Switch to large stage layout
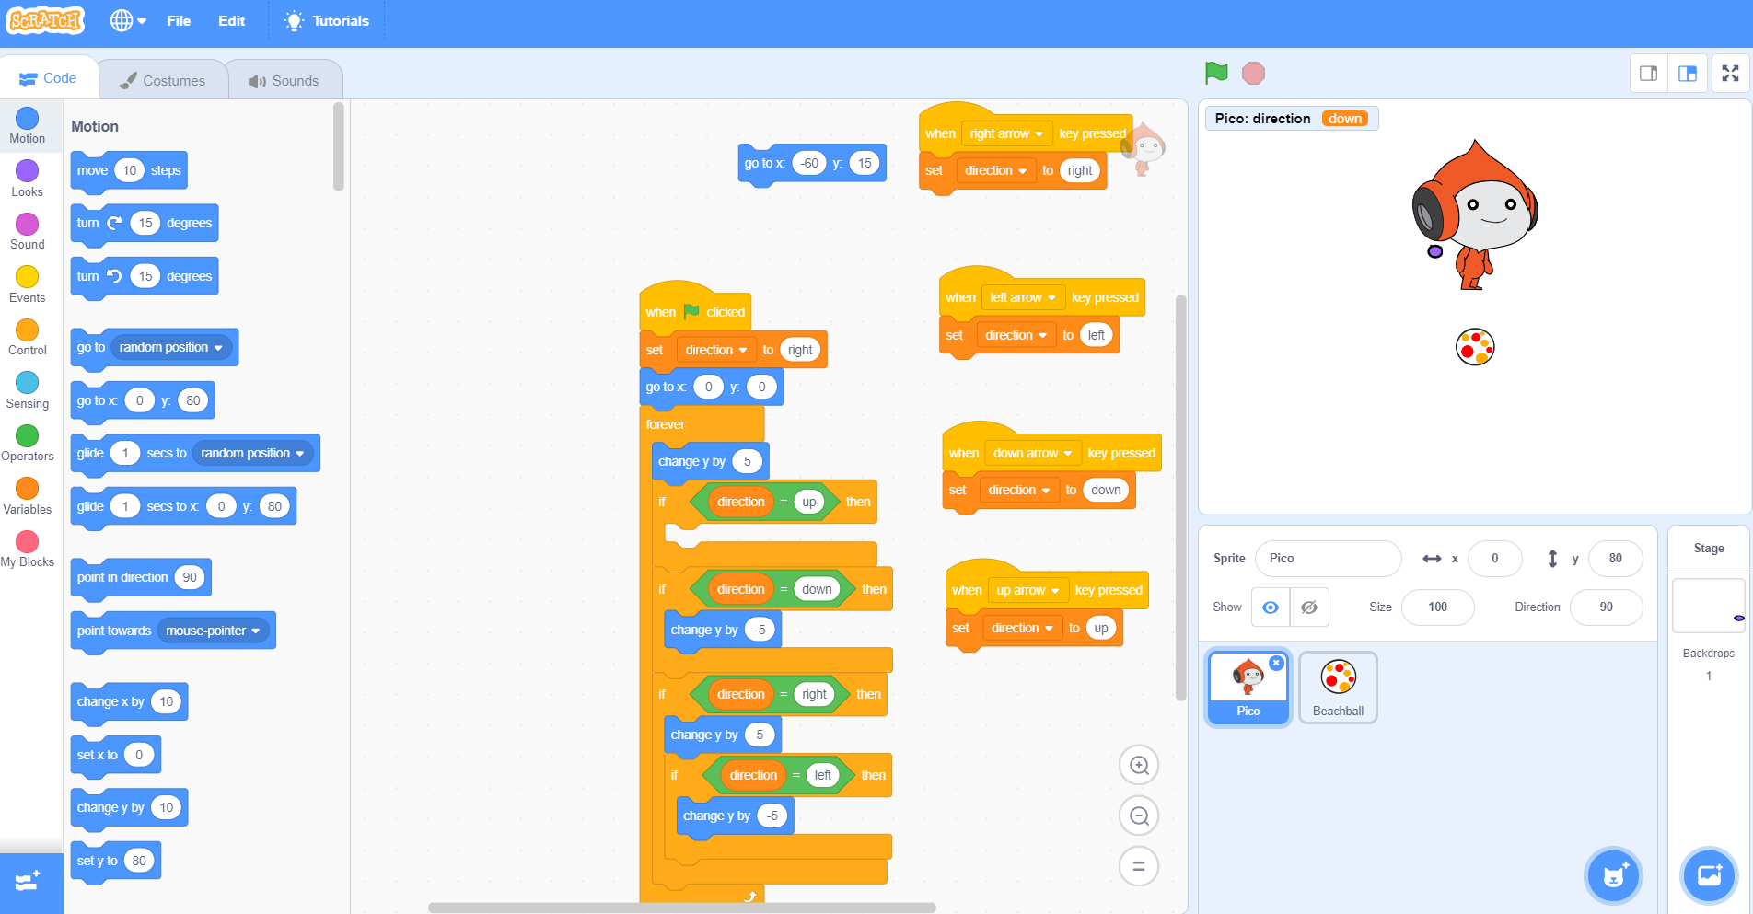This screenshot has height=914, width=1753. [1688, 74]
